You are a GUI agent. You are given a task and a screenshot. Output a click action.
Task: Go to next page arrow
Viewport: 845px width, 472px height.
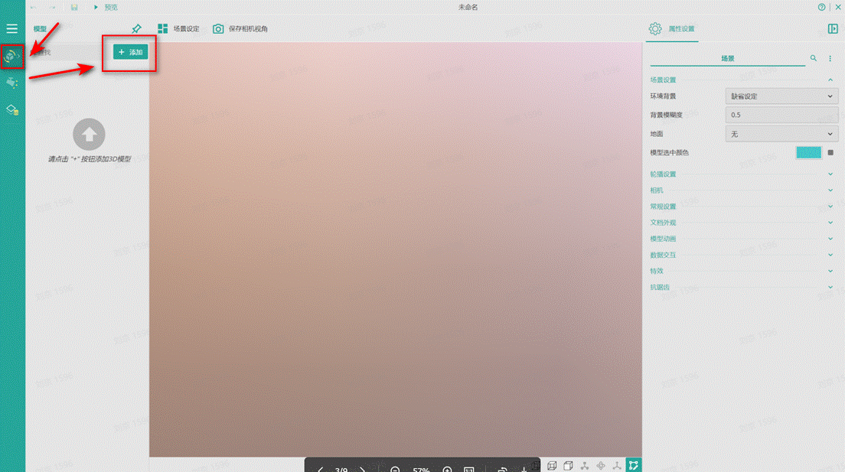point(362,469)
